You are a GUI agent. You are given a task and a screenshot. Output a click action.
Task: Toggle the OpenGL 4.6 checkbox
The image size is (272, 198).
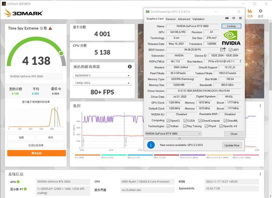(x=221, y=126)
